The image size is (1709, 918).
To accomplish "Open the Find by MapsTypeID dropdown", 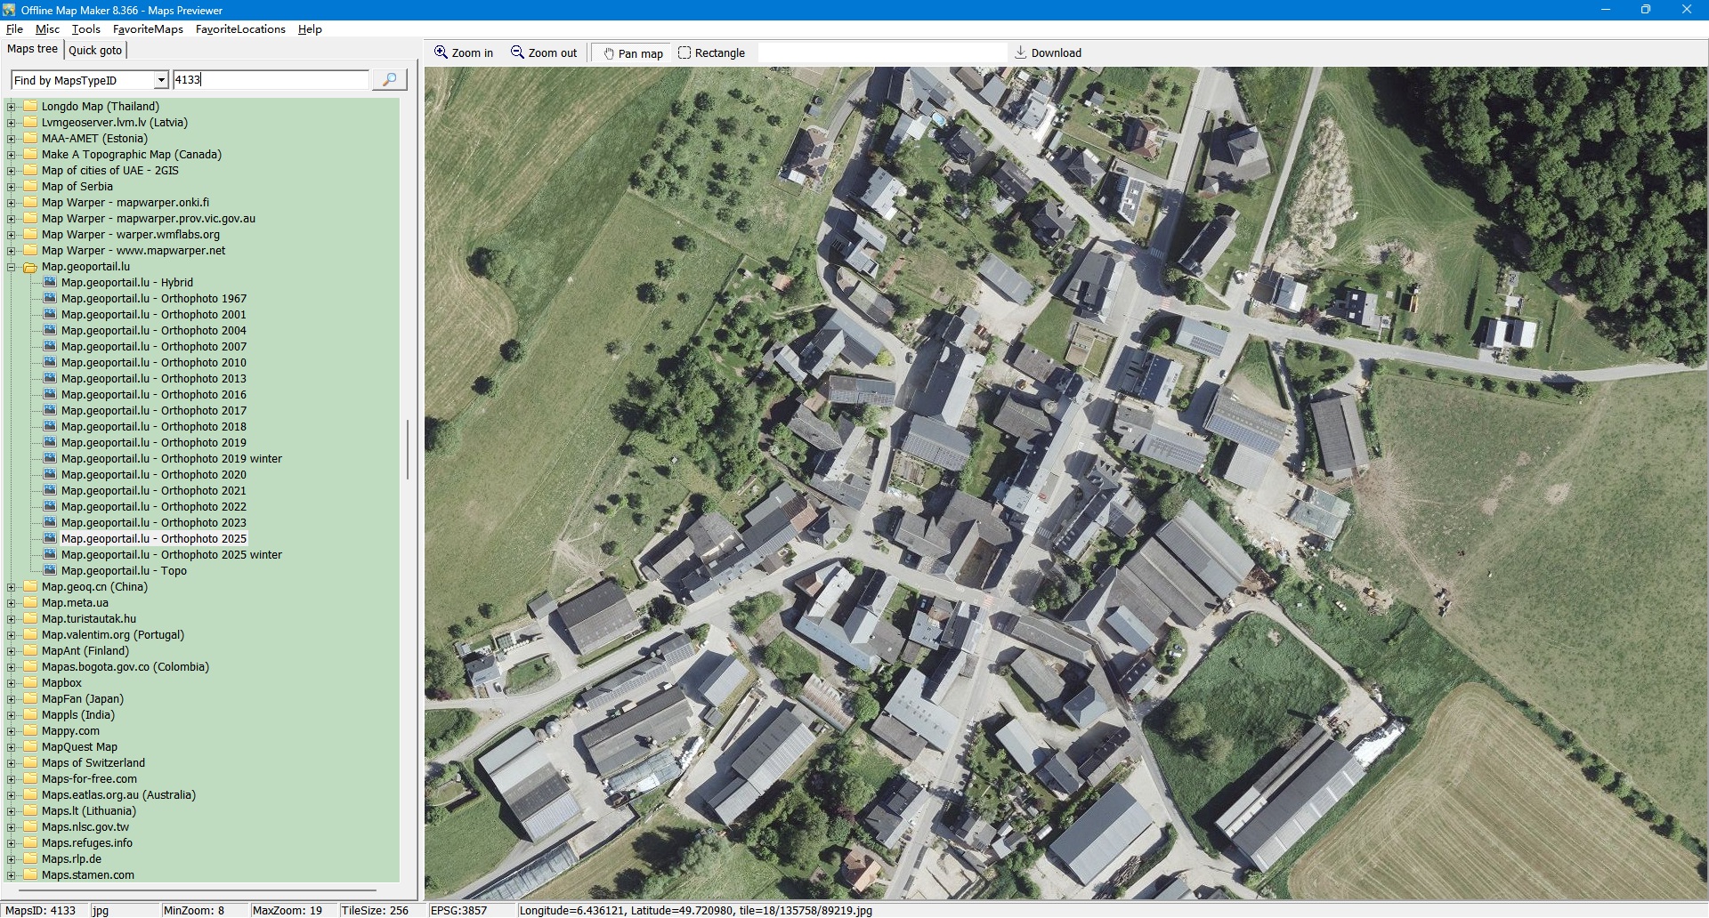I will (x=161, y=80).
